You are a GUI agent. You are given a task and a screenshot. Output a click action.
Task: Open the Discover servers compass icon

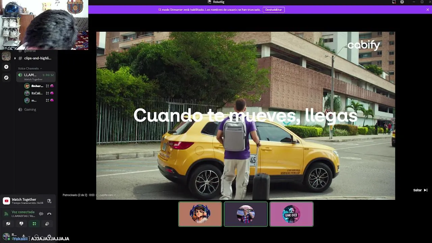6,78
